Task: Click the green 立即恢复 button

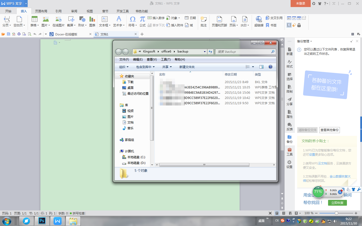Action: [337, 203]
